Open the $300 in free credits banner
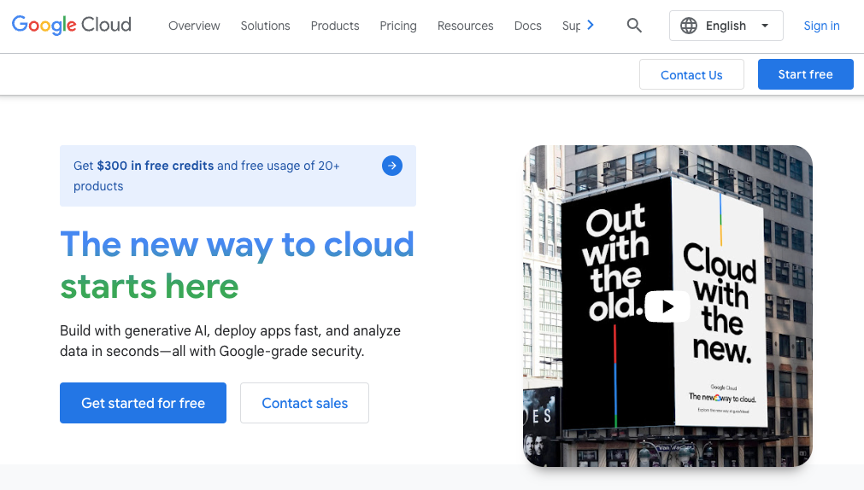The width and height of the screenshot is (864, 490). (238, 176)
